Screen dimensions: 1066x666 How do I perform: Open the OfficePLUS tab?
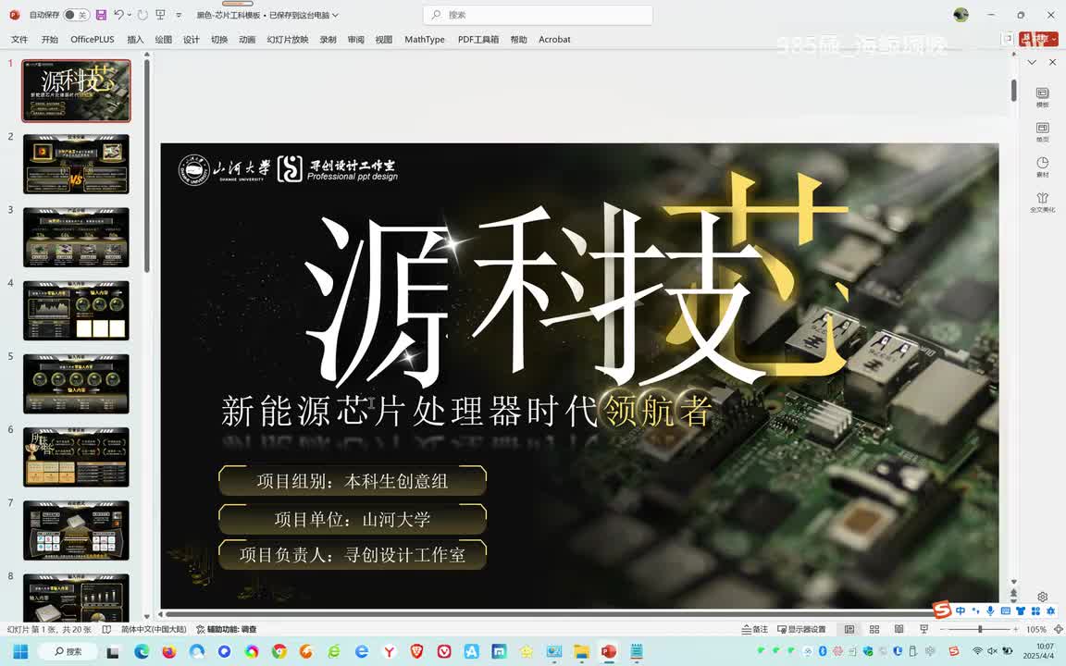click(93, 40)
